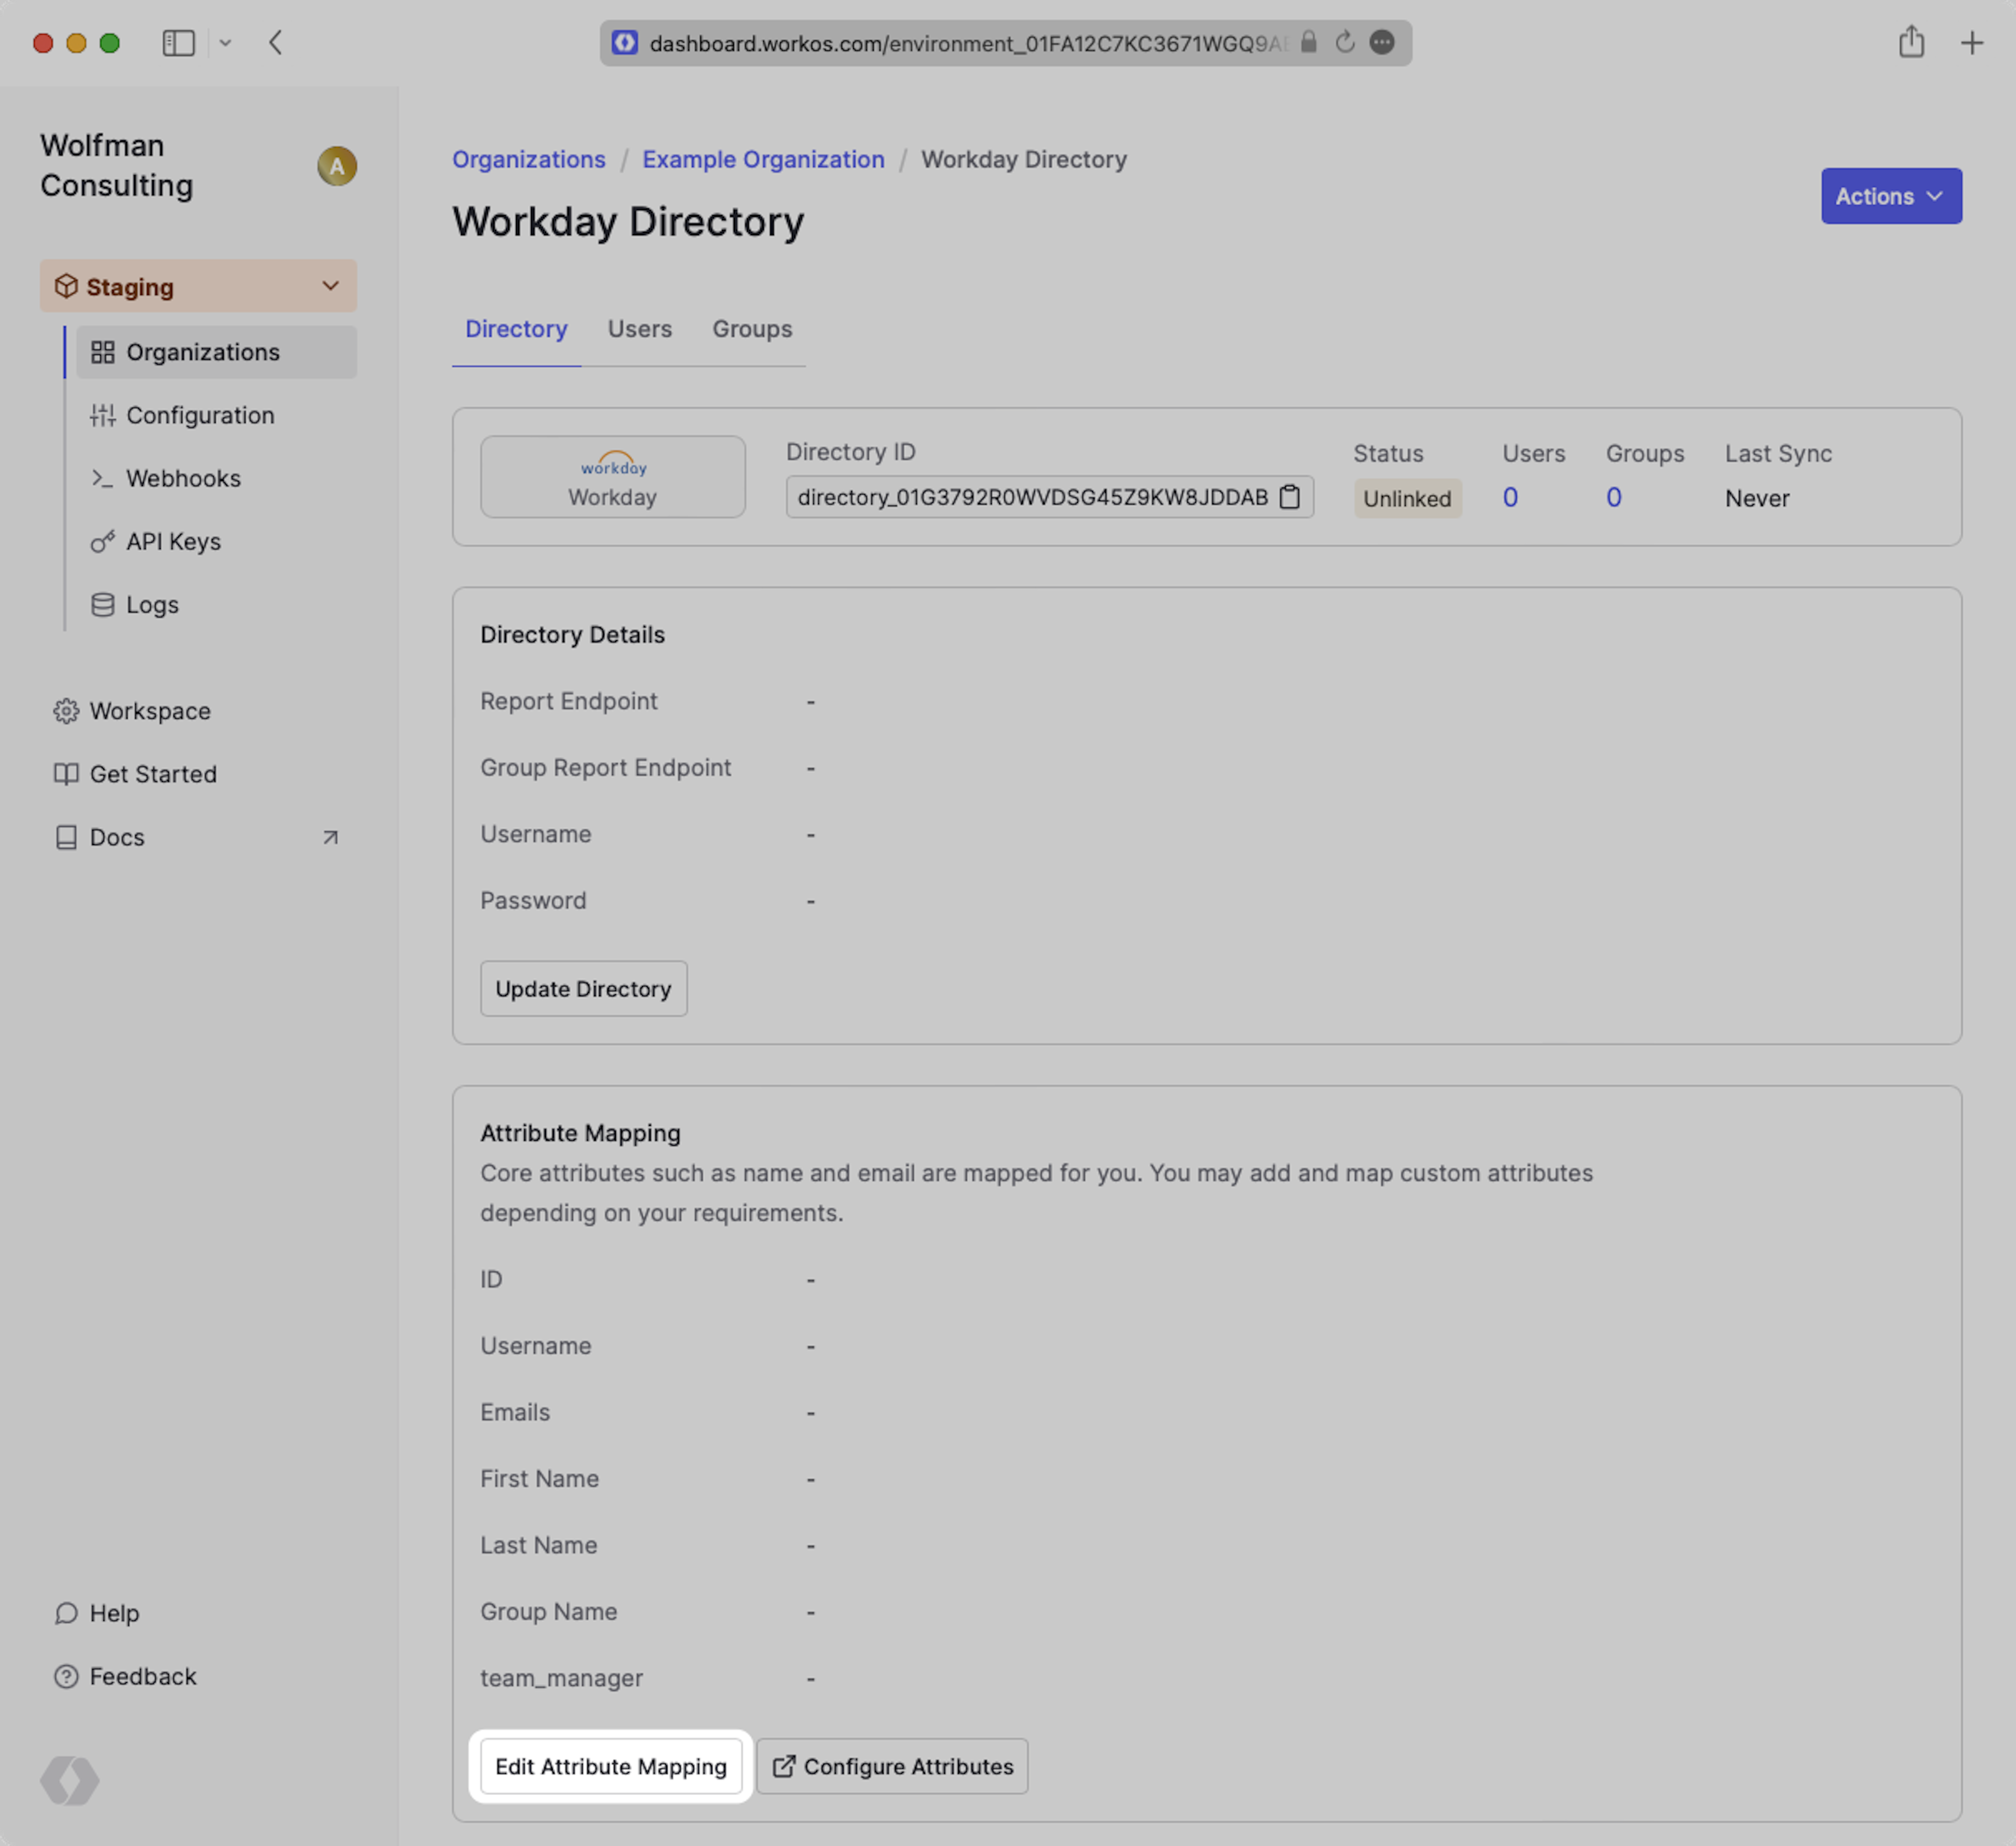This screenshot has width=2016, height=1846.
Task: Open the Example Organization breadcrumb link
Action: [763, 160]
